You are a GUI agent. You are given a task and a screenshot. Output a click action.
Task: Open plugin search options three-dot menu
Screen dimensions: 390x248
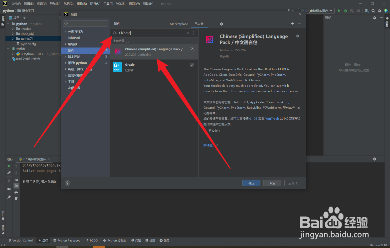[x=193, y=33]
